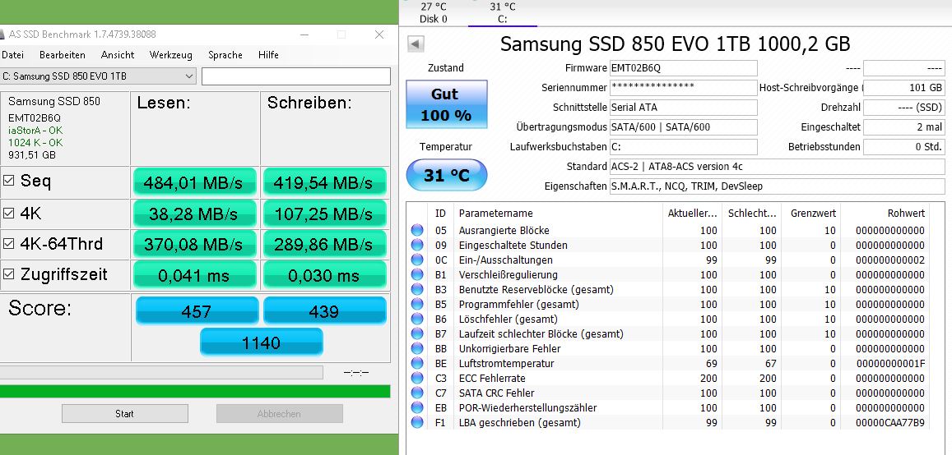The image size is (952, 455).
Task: Click the grey progress bar above the green one
Action: click(161, 372)
